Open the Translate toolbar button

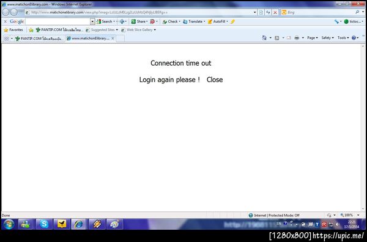[193, 21]
